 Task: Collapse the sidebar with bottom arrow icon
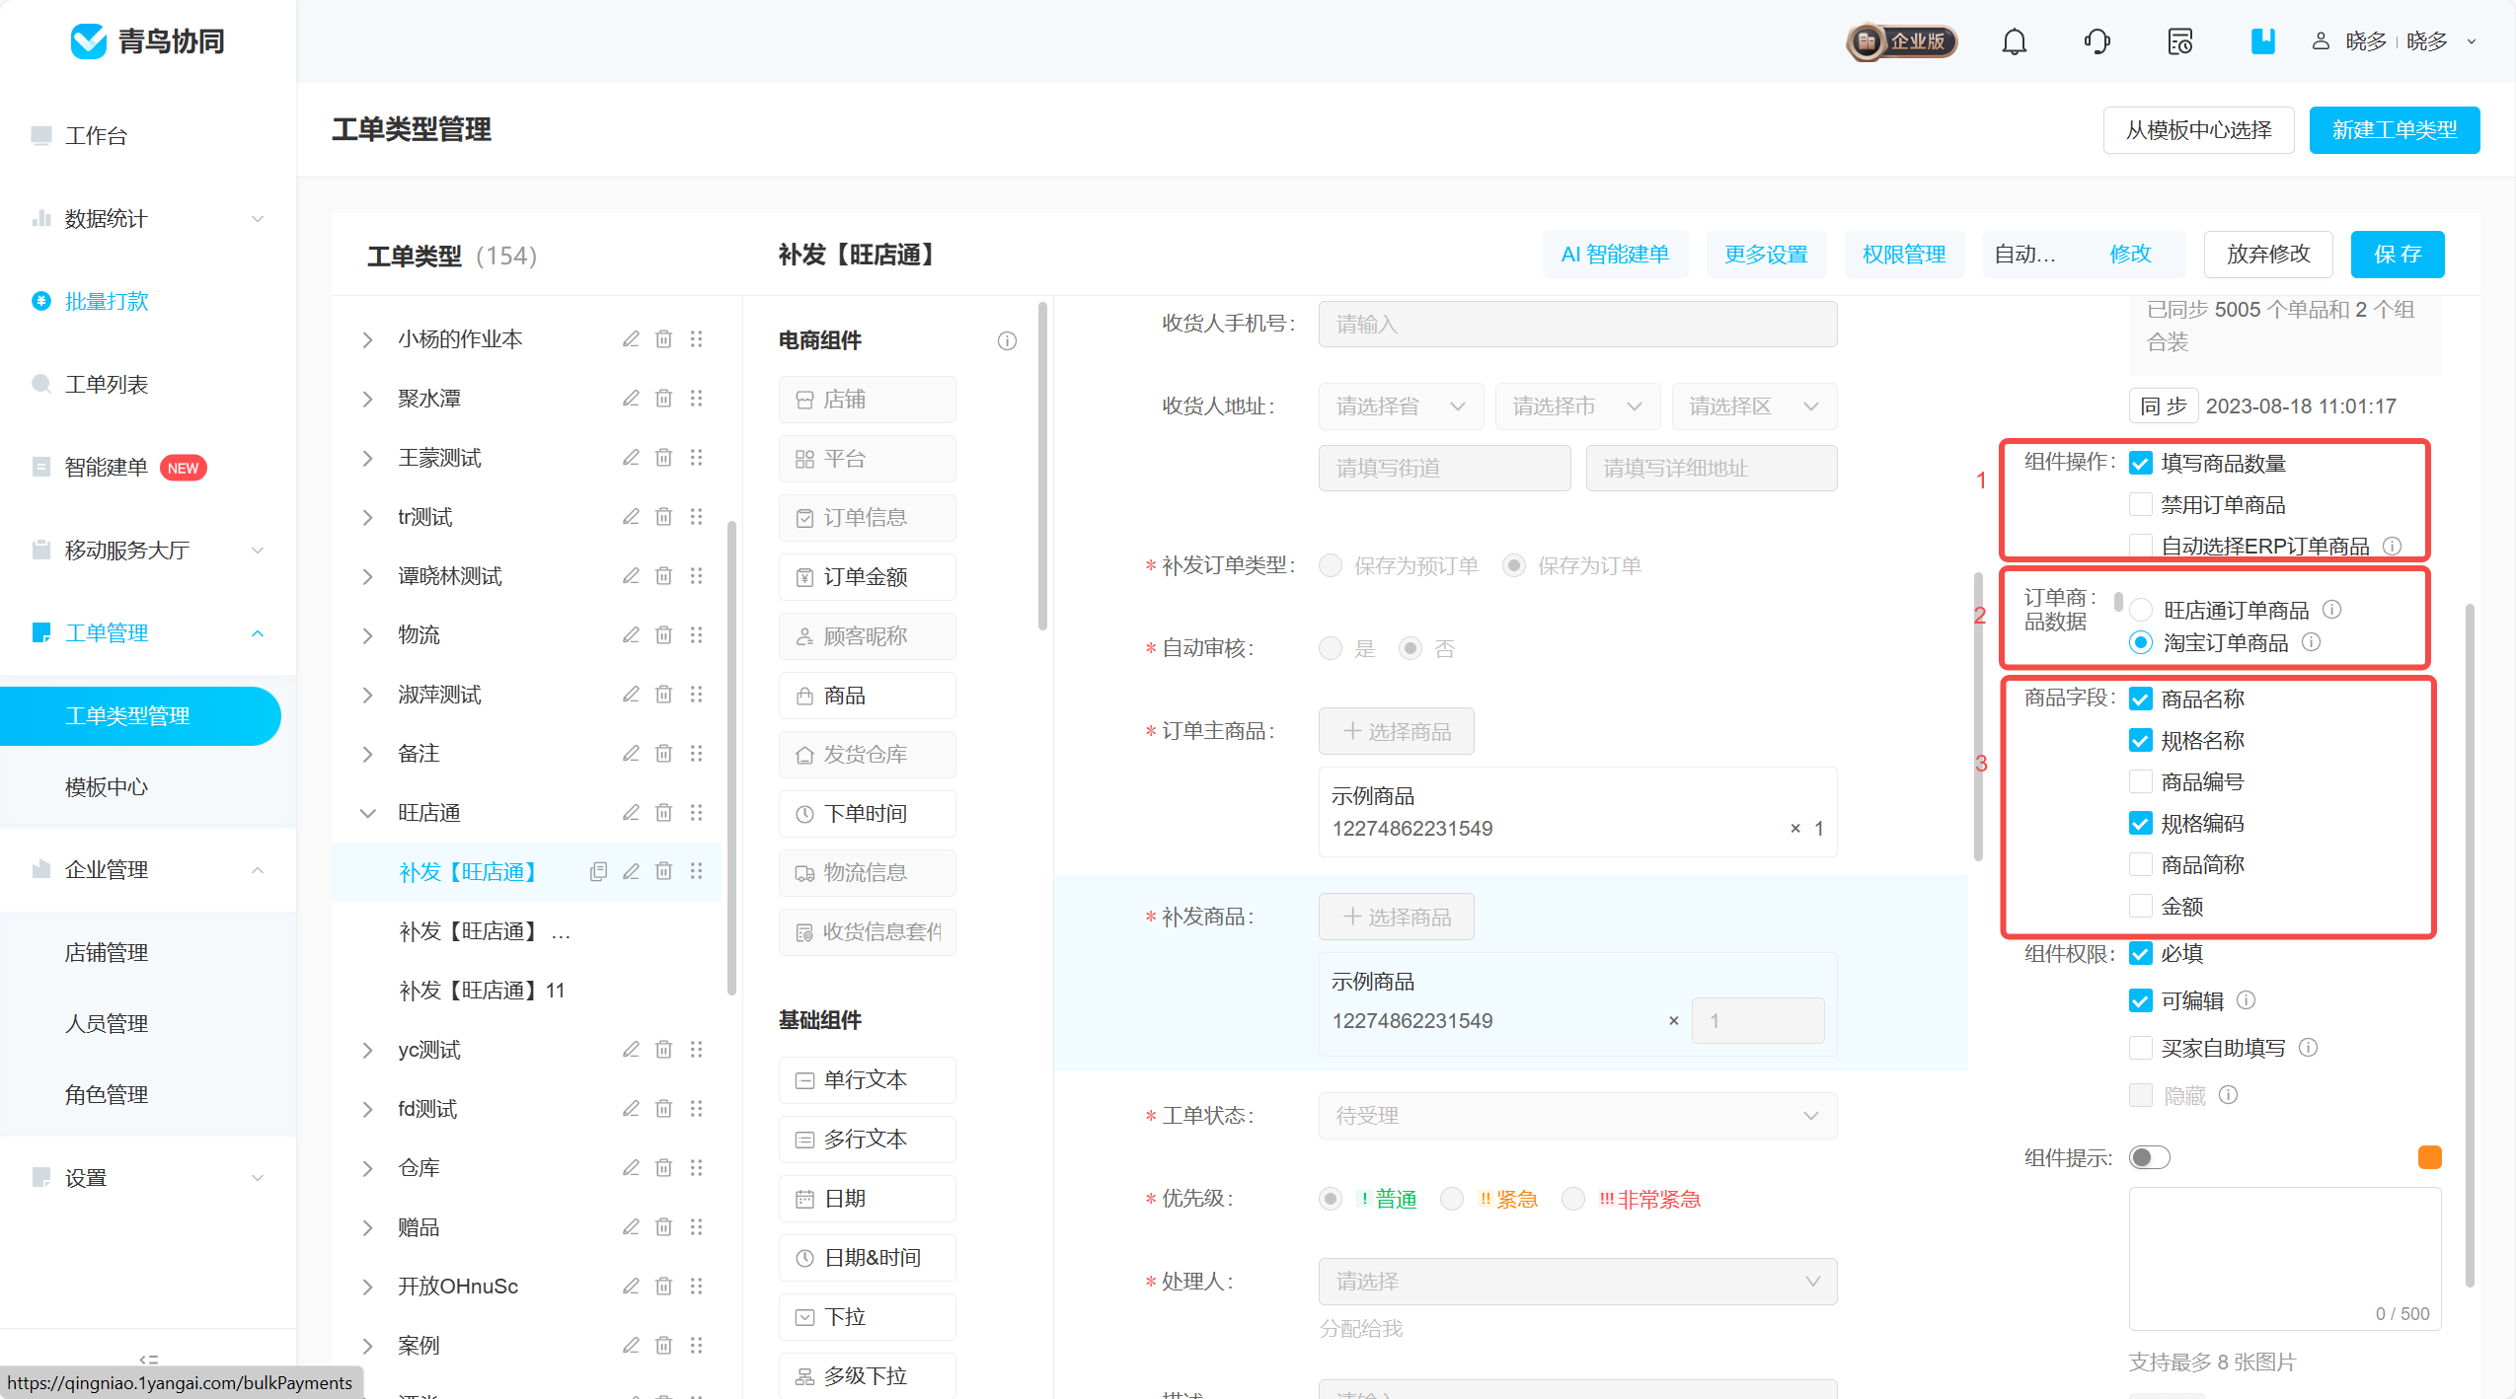pyautogui.click(x=148, y=1360)
